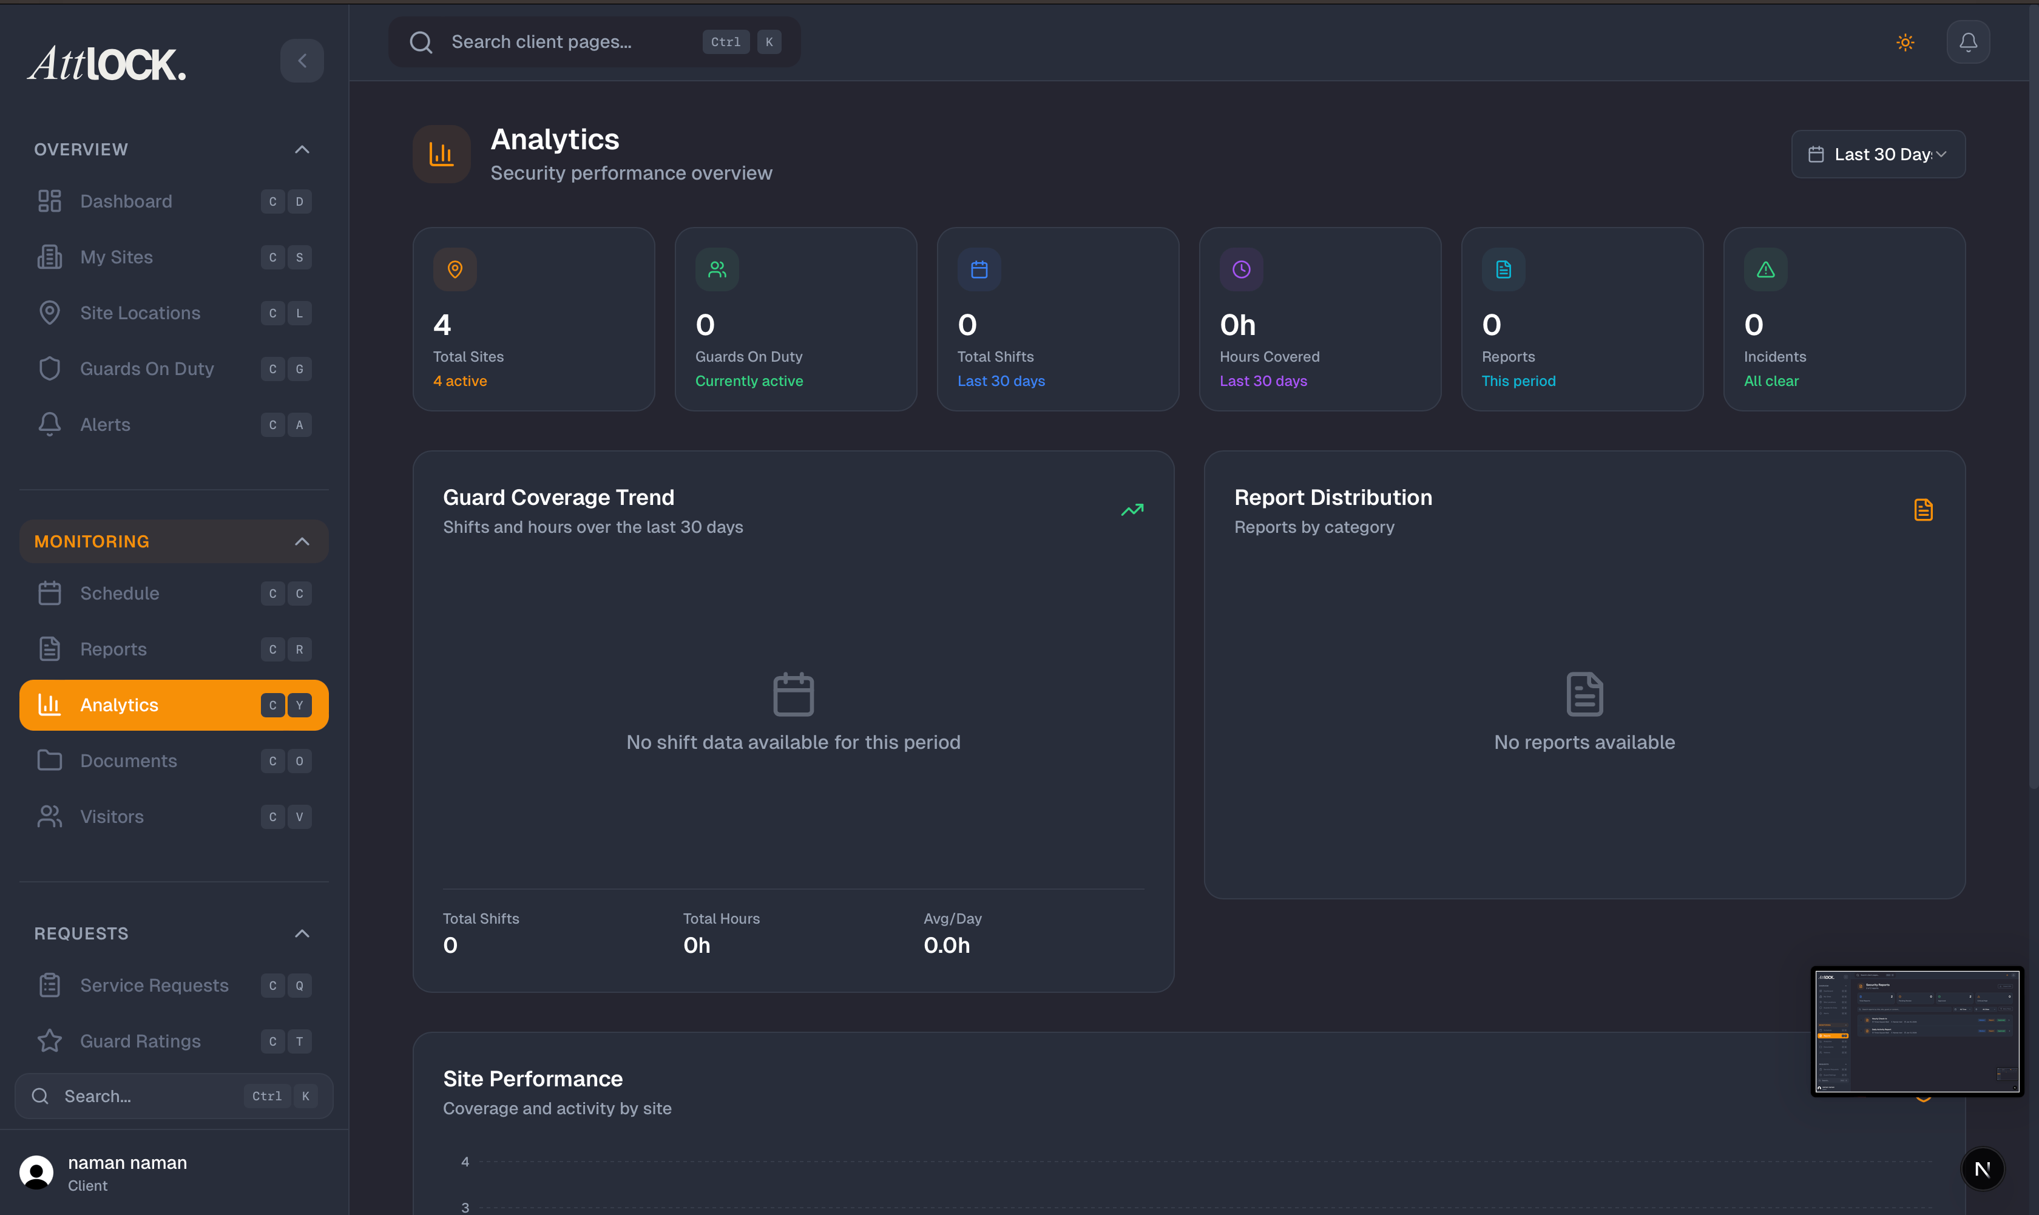Open Guard Ratings page
Viewport: 2039px width, 1215px height.
(140, 1041)
